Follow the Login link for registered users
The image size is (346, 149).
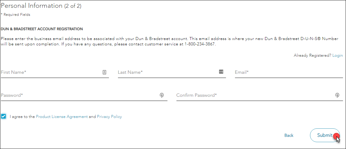[338, 56]
